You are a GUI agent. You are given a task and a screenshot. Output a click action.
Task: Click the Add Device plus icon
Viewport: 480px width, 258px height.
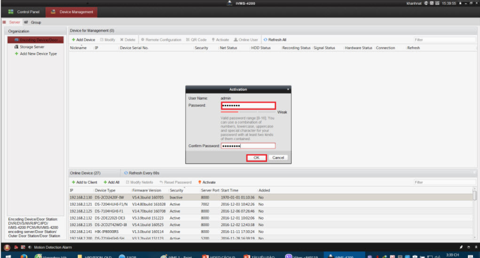click(x=73, y=40)
